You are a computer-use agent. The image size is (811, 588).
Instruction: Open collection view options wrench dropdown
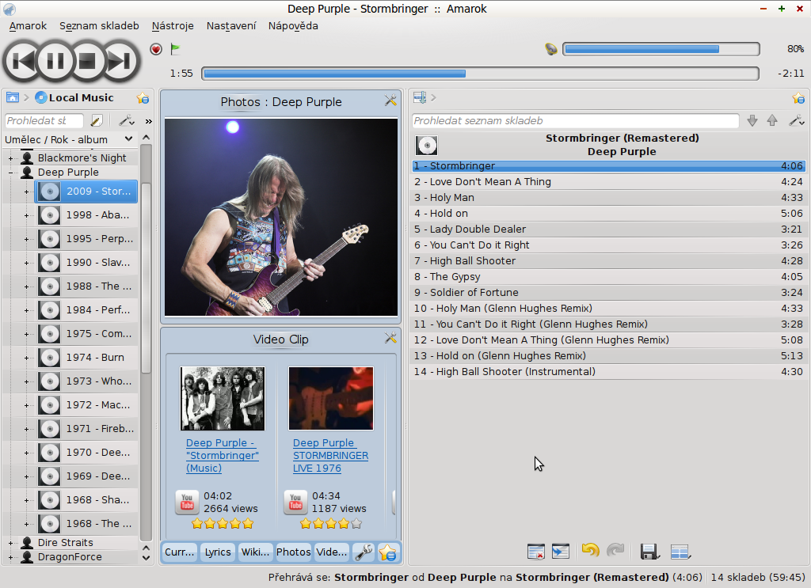127,121
